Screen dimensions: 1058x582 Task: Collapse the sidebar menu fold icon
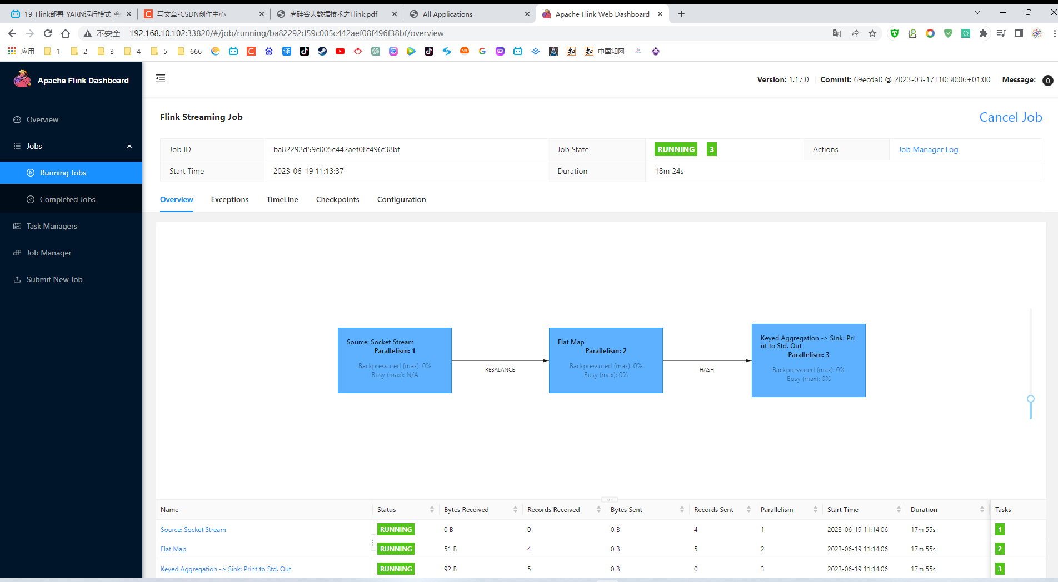[x=161, y=78]
